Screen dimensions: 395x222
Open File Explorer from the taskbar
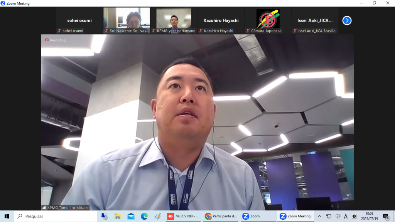point(118,216)
